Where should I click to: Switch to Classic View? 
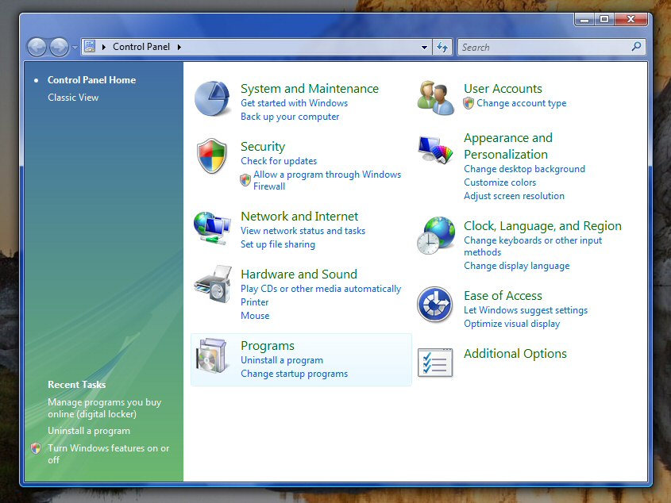73,98
